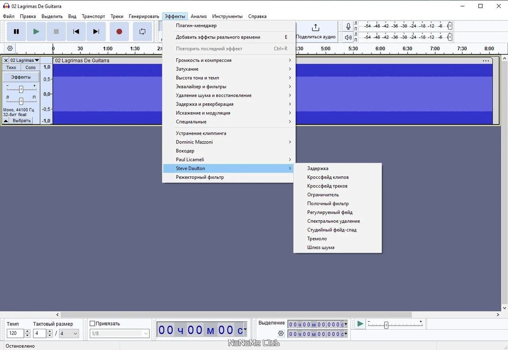
Task: Click the speaker playback meter icon
Action: click(x=348, y=37)
